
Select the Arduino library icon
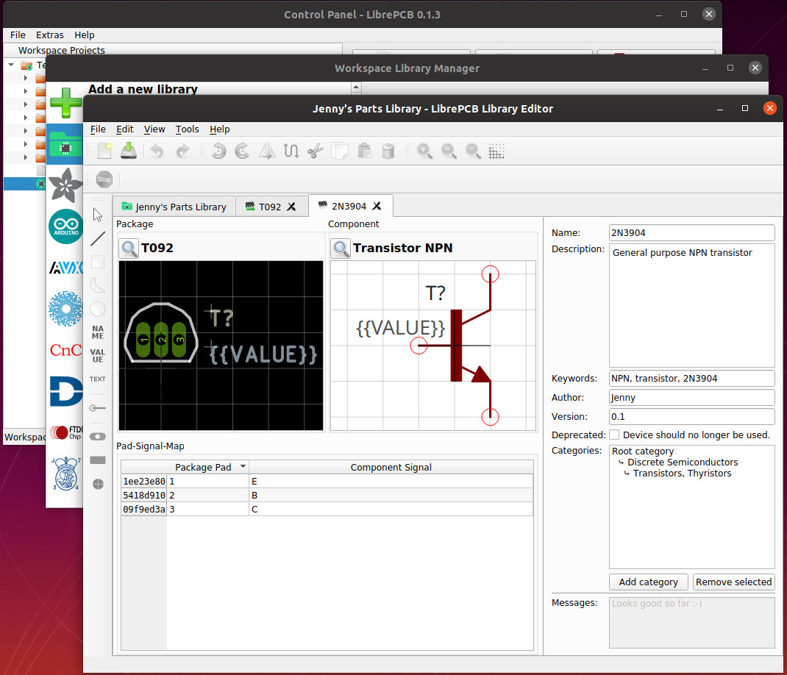[66, 226]
